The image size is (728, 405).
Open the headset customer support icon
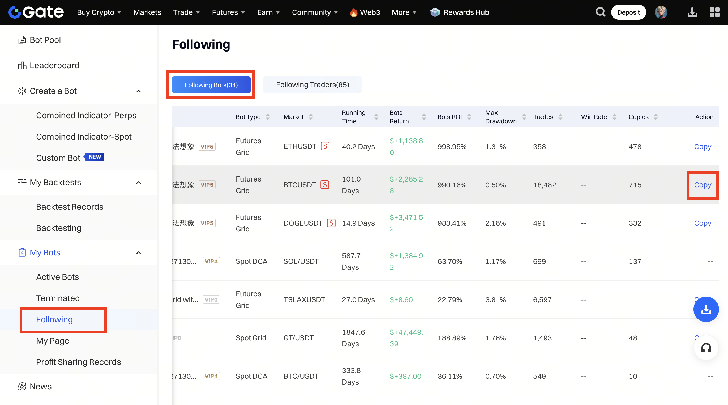tap(706, 348)
